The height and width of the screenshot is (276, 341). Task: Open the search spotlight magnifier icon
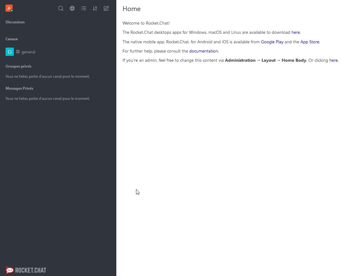(61, 9)
